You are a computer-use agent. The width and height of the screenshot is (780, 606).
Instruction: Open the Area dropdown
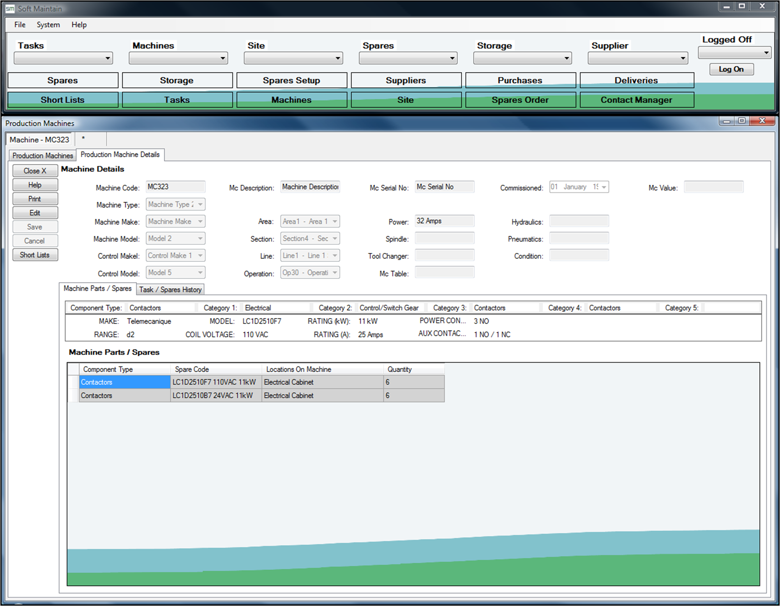[x=310, y=221]
